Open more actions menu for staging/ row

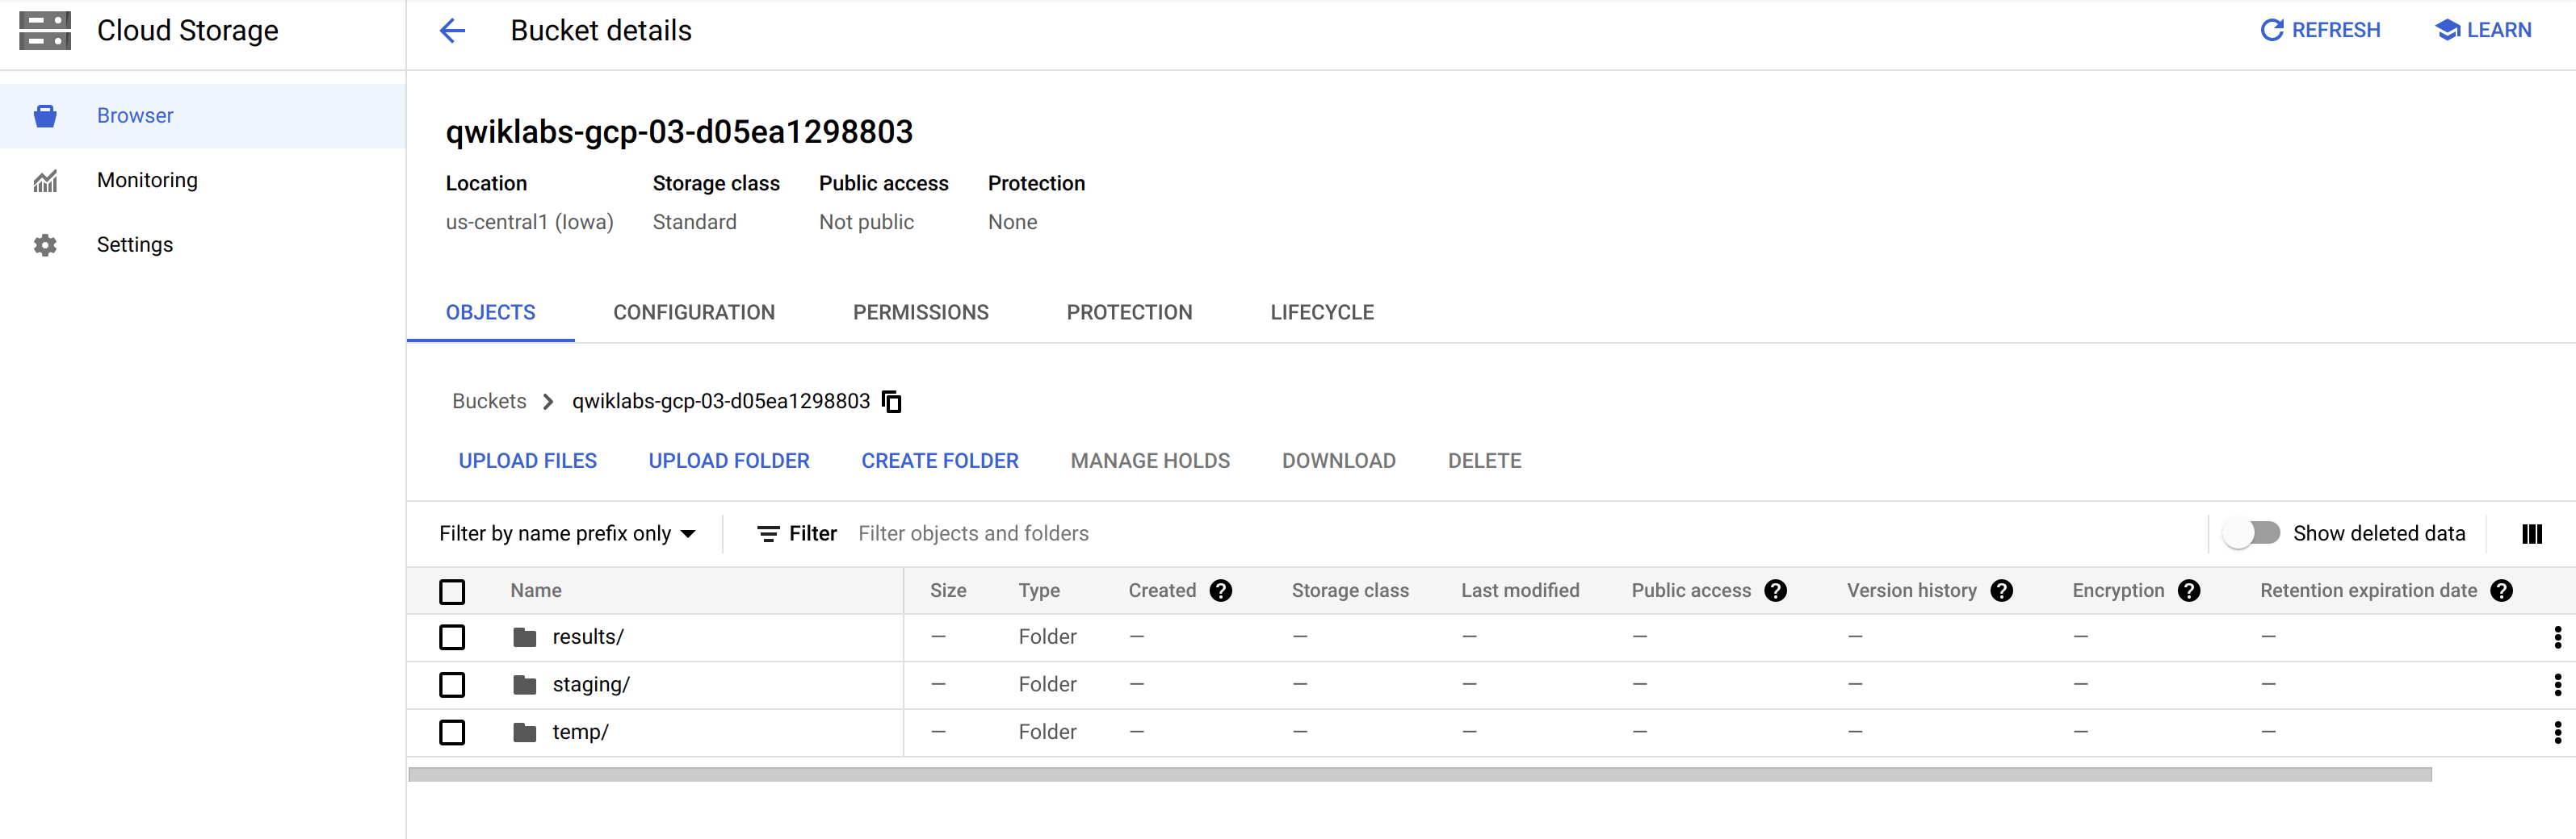tap(2558, 685)
